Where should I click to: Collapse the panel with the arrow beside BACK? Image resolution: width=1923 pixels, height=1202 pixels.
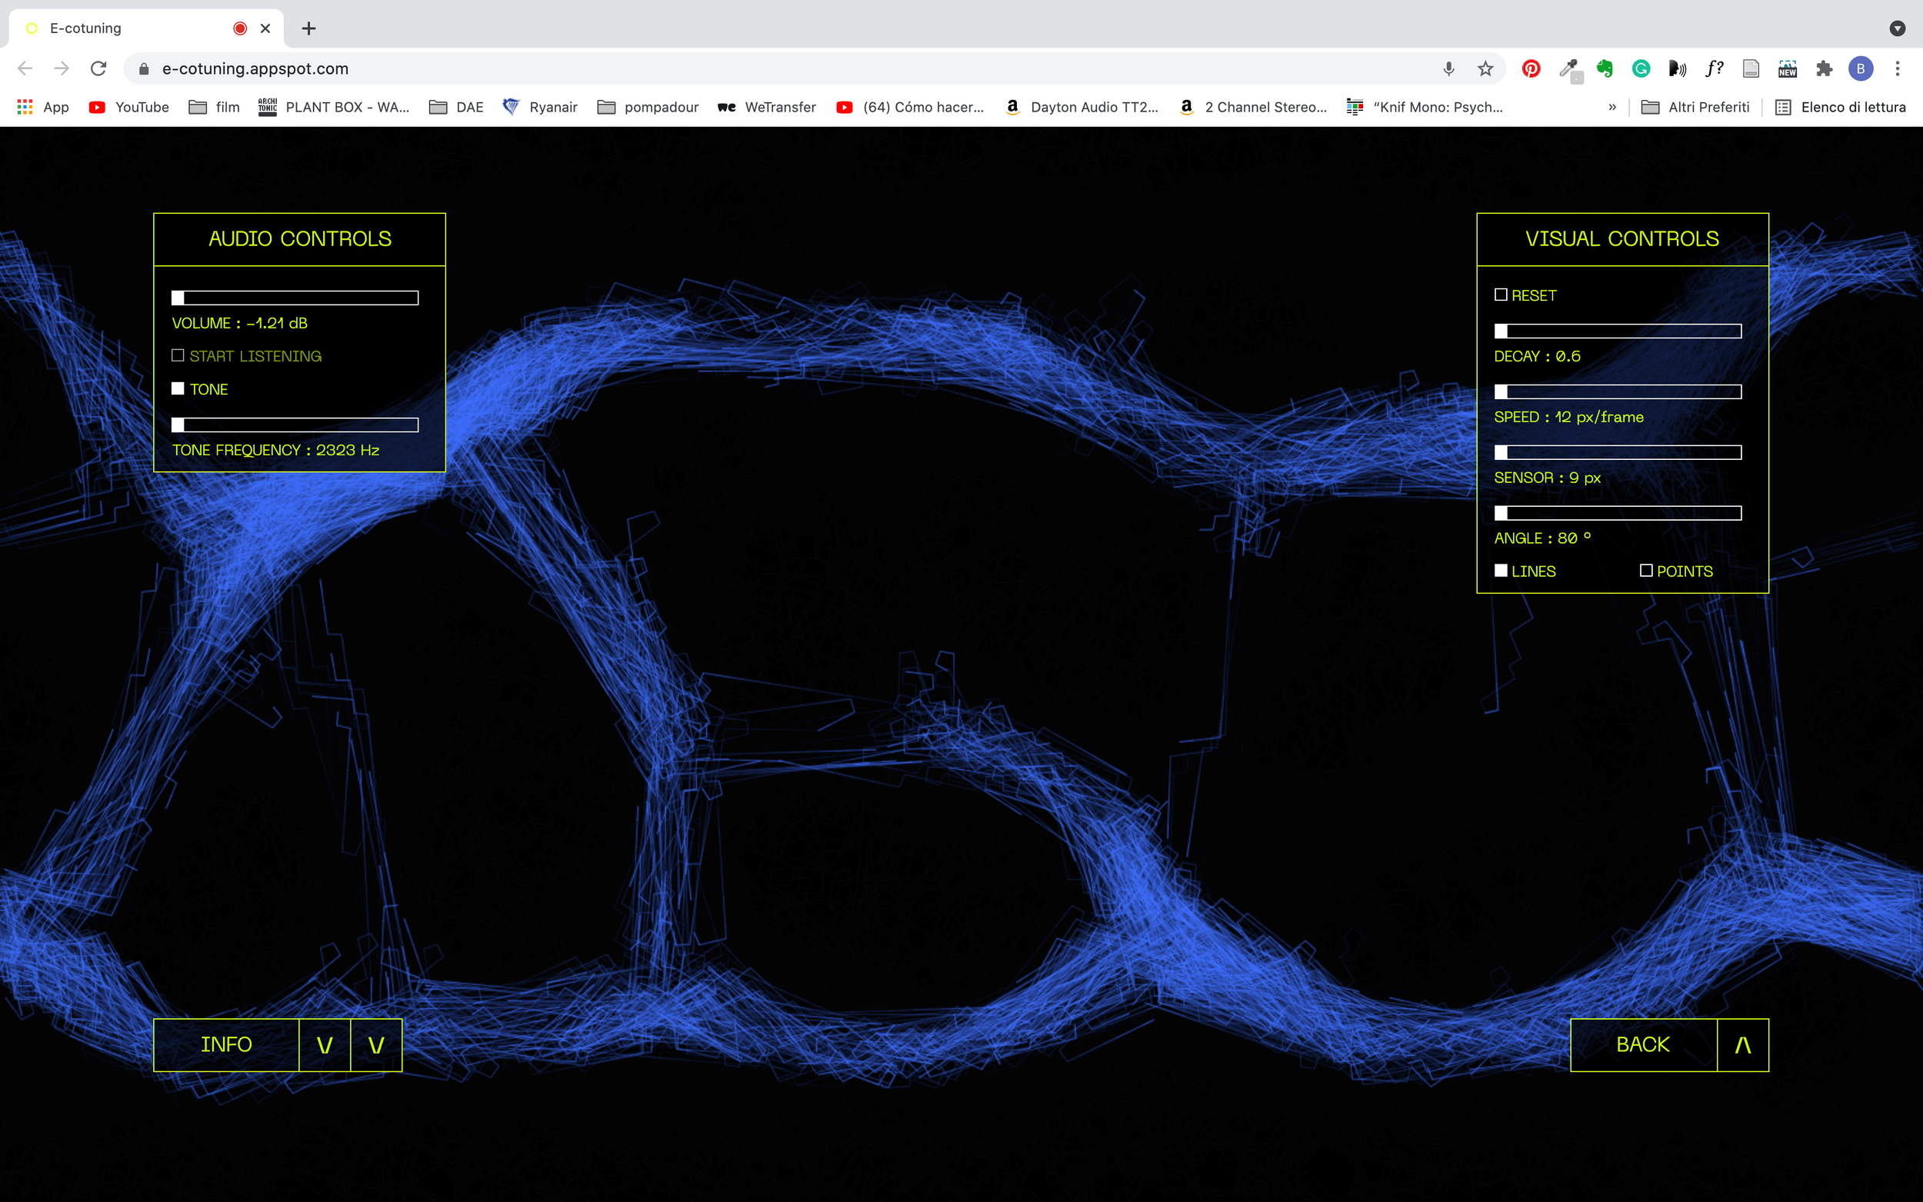point(1741,1044)
